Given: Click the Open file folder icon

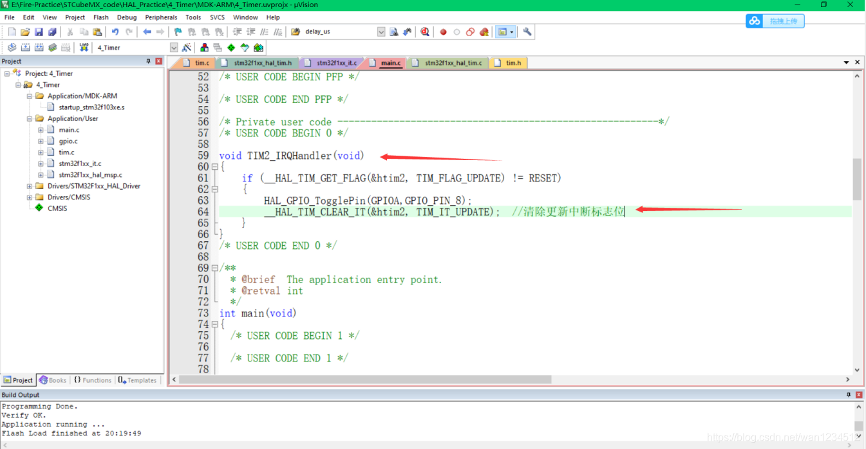Looking at the screenshot, I should coord(25,32).
